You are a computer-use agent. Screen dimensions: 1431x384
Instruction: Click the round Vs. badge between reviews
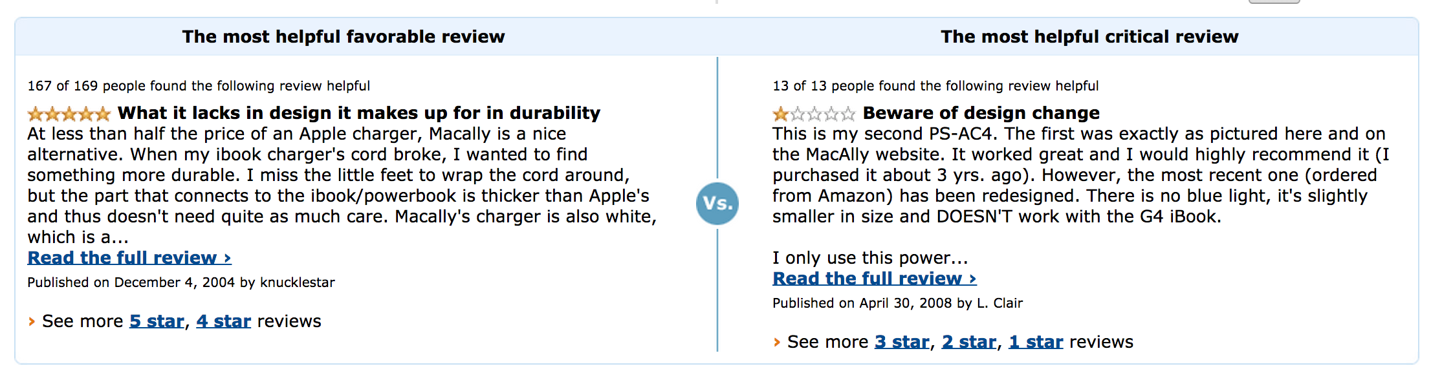(x=717, y=204)
